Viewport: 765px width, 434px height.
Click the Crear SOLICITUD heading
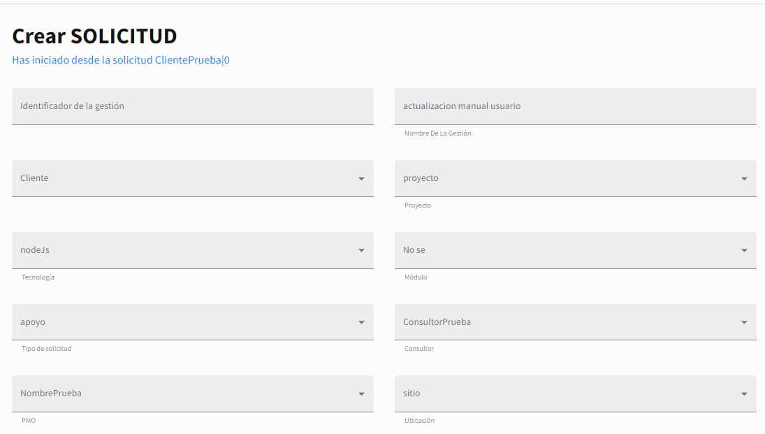(94, 36)
